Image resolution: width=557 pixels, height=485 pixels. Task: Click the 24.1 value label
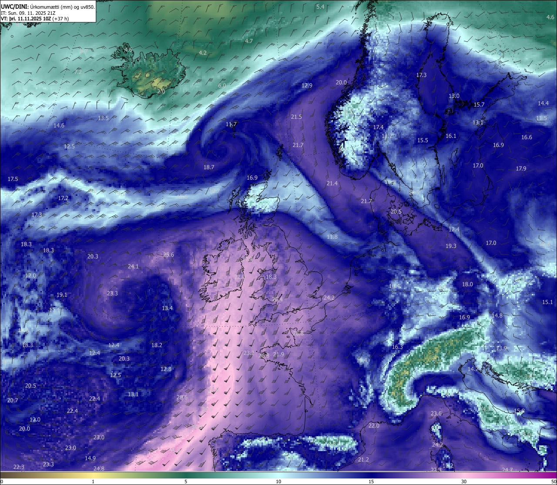(133, 266)
